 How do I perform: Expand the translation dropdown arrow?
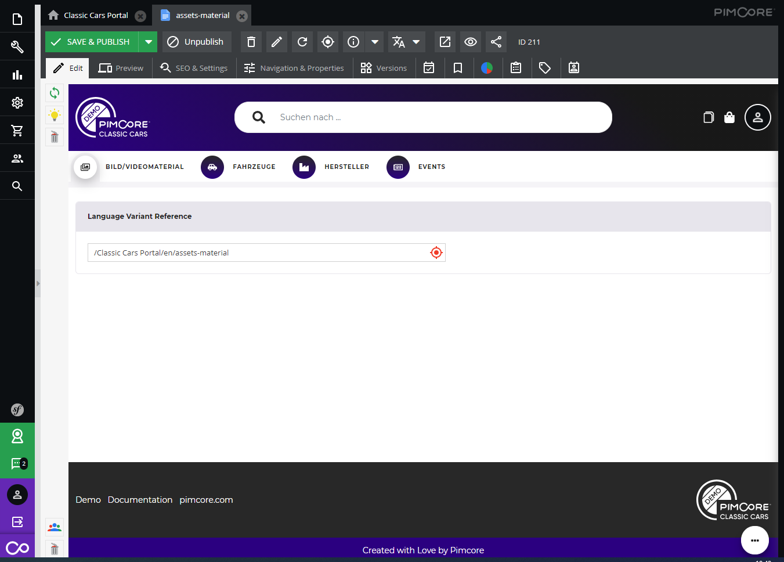[x=416, y=42]
